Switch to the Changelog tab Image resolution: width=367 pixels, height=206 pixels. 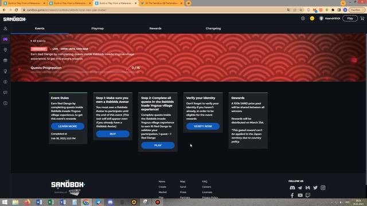click(x=213, y=29)
